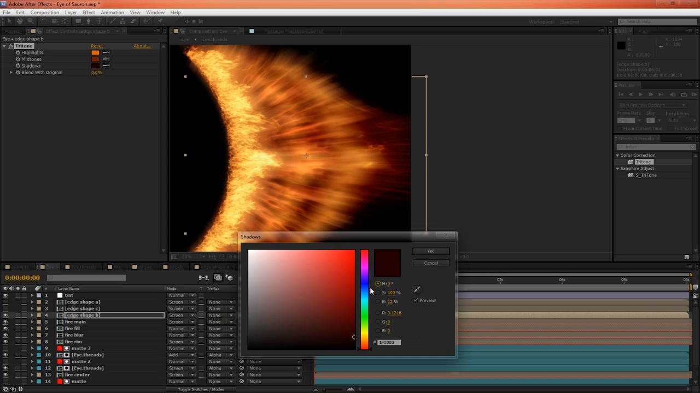Image resolution: width=700 pixels, height=393 pixels.
Task: Click the S_TriTone effect icon
Action: 631,175
